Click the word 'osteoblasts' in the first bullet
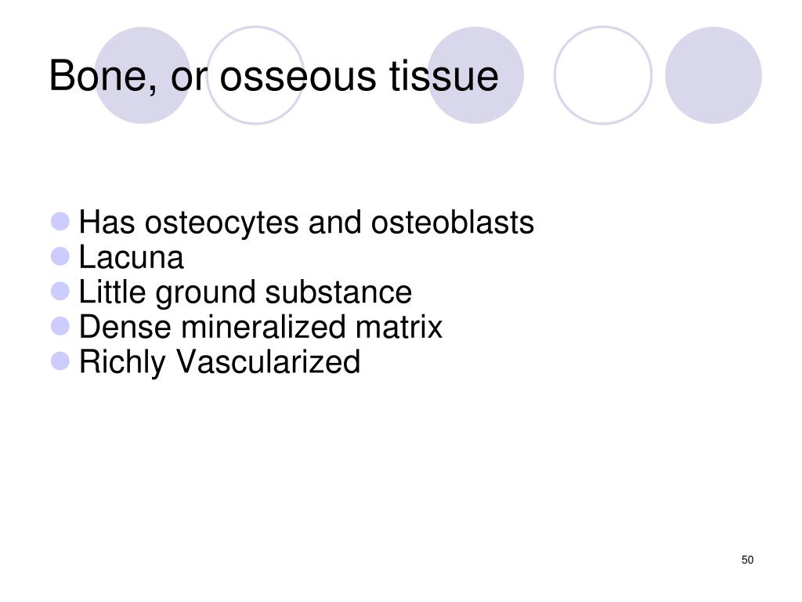 click(452, 222)
